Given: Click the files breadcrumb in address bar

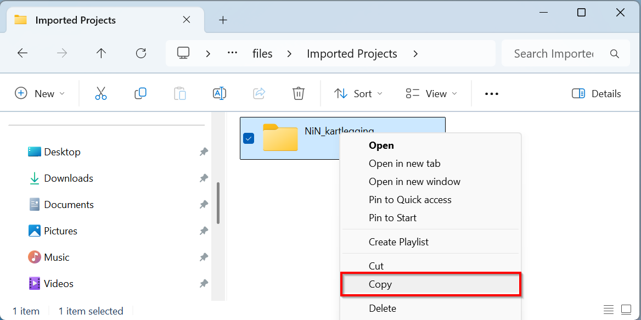Looking at the screenshot, I should (262, 54).
